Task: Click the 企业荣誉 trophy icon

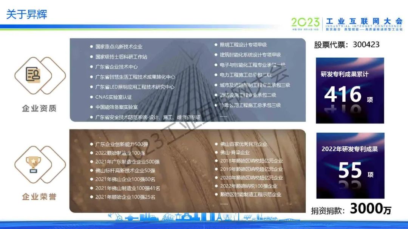Action: pyautogui.click(x=33, y=164)
